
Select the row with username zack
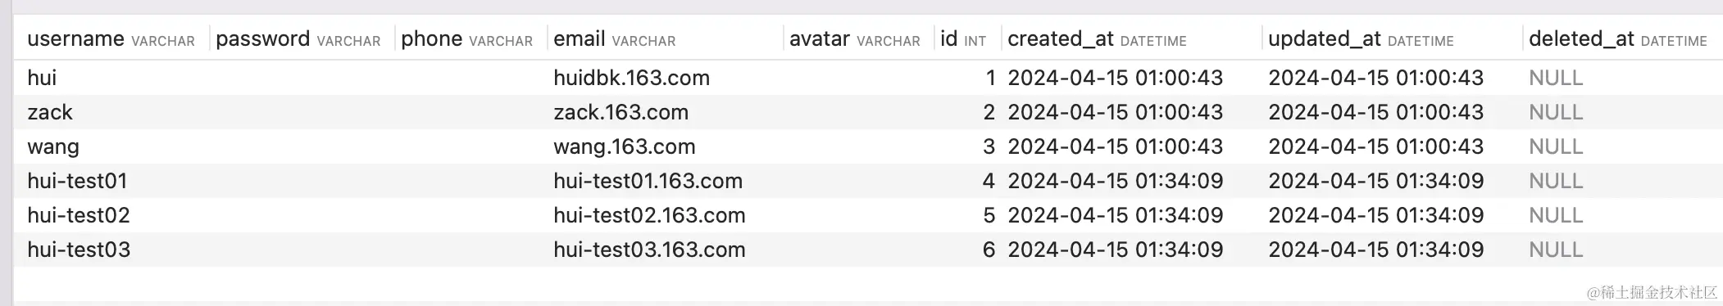[868, 112]
